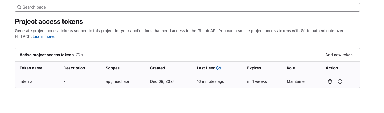Click the 16 minutes ago value

[210, 81]
